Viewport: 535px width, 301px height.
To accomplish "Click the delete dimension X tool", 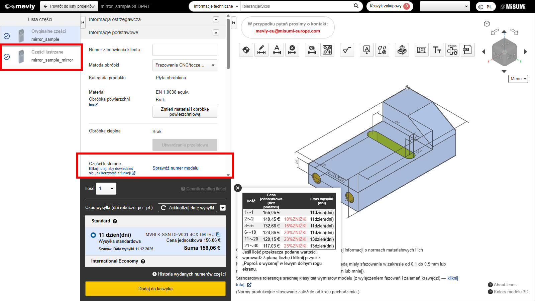I will click(x=292, y=50).
